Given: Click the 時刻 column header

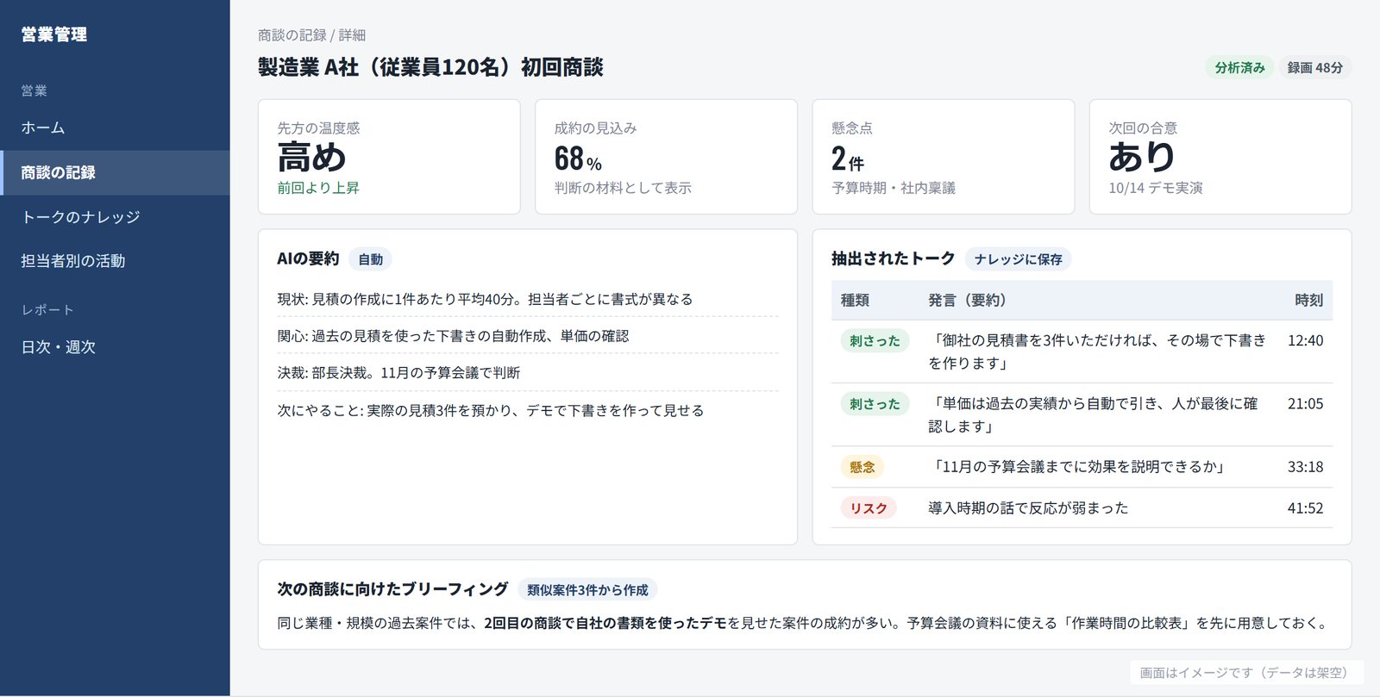Looking at the screenshot, I should pos(1308,301).
